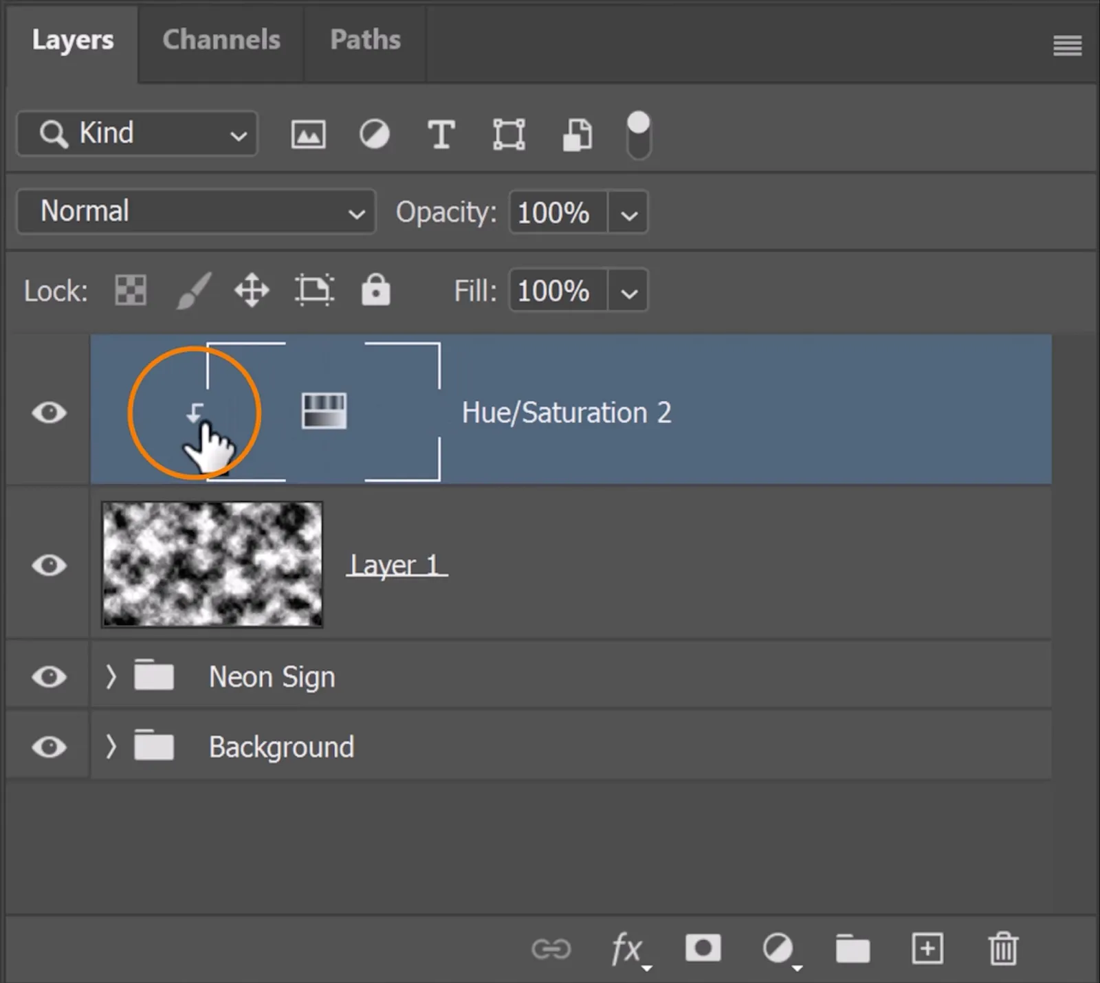Hide the Neon Sign group

49,677
